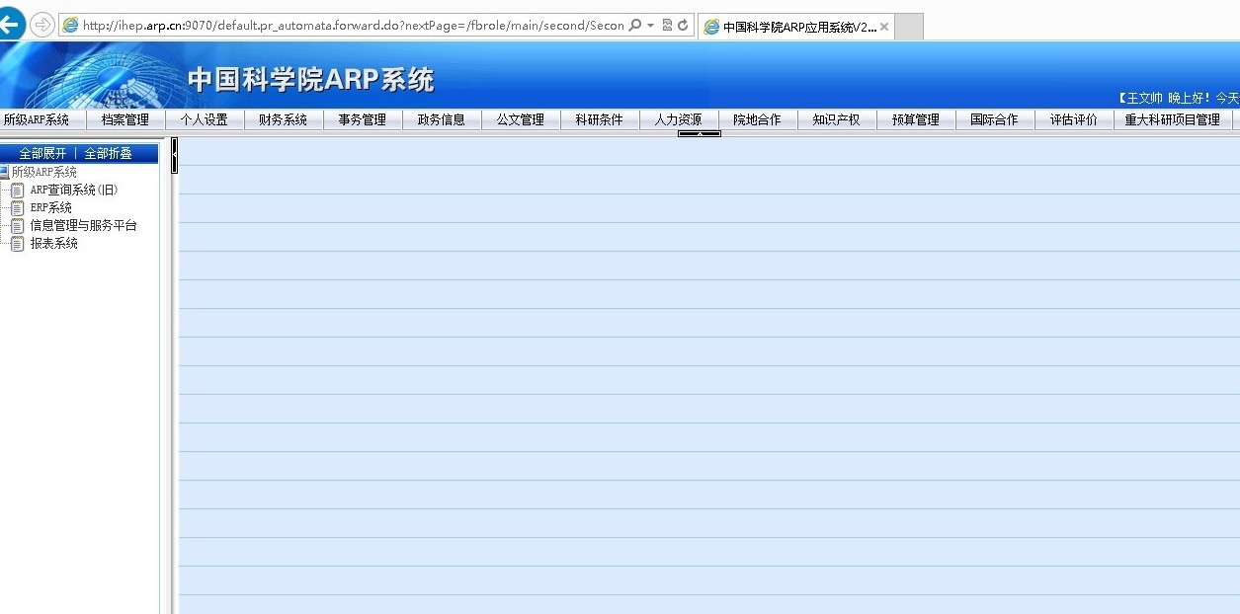Open the 人力资源 menu
Viewport: 1240px width, 614px height.
click(x=678, y=120)
